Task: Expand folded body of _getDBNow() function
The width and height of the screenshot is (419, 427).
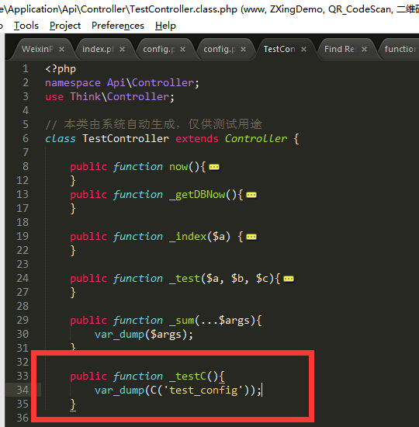Action: click(x=251, y=195)
